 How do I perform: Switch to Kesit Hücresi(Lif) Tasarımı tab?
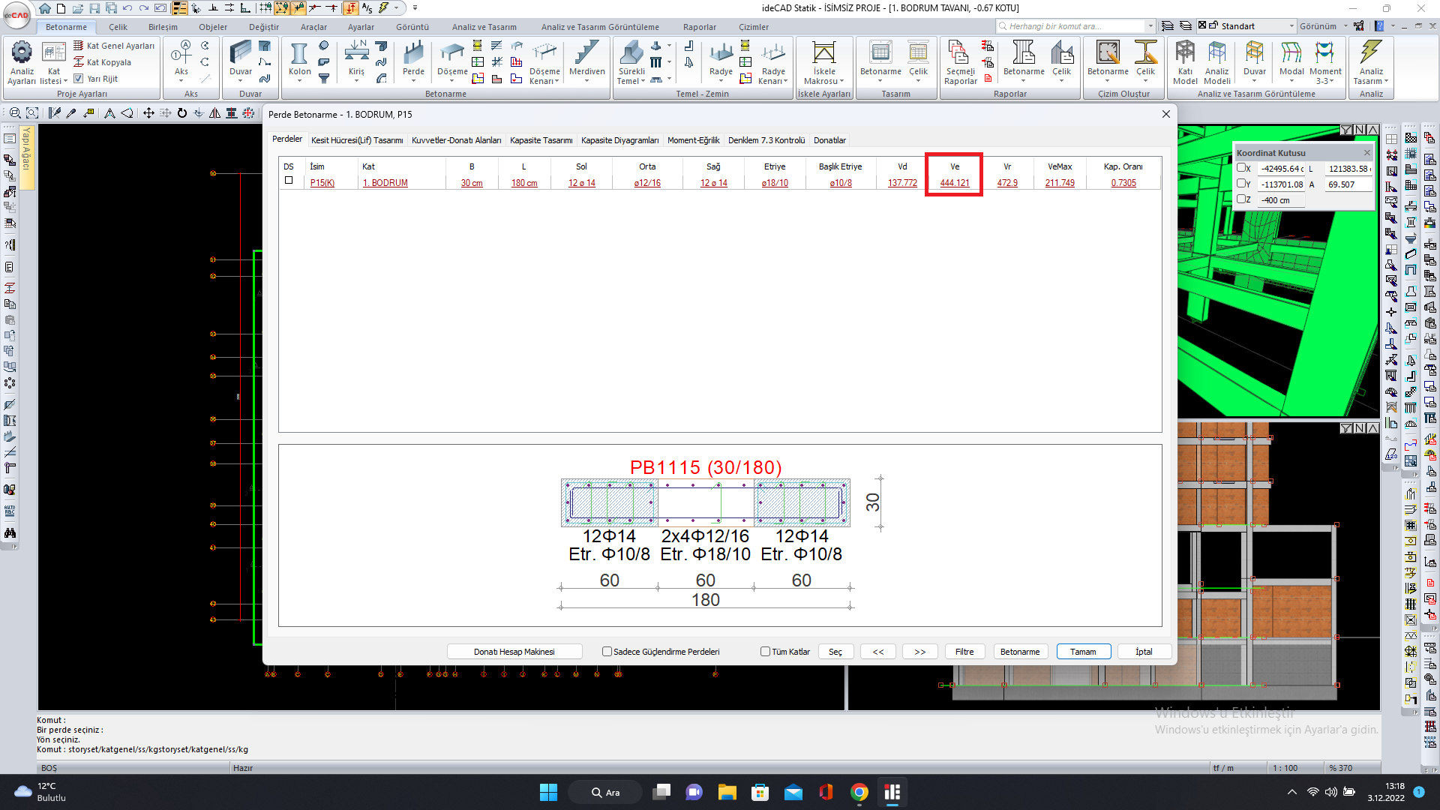357,140
